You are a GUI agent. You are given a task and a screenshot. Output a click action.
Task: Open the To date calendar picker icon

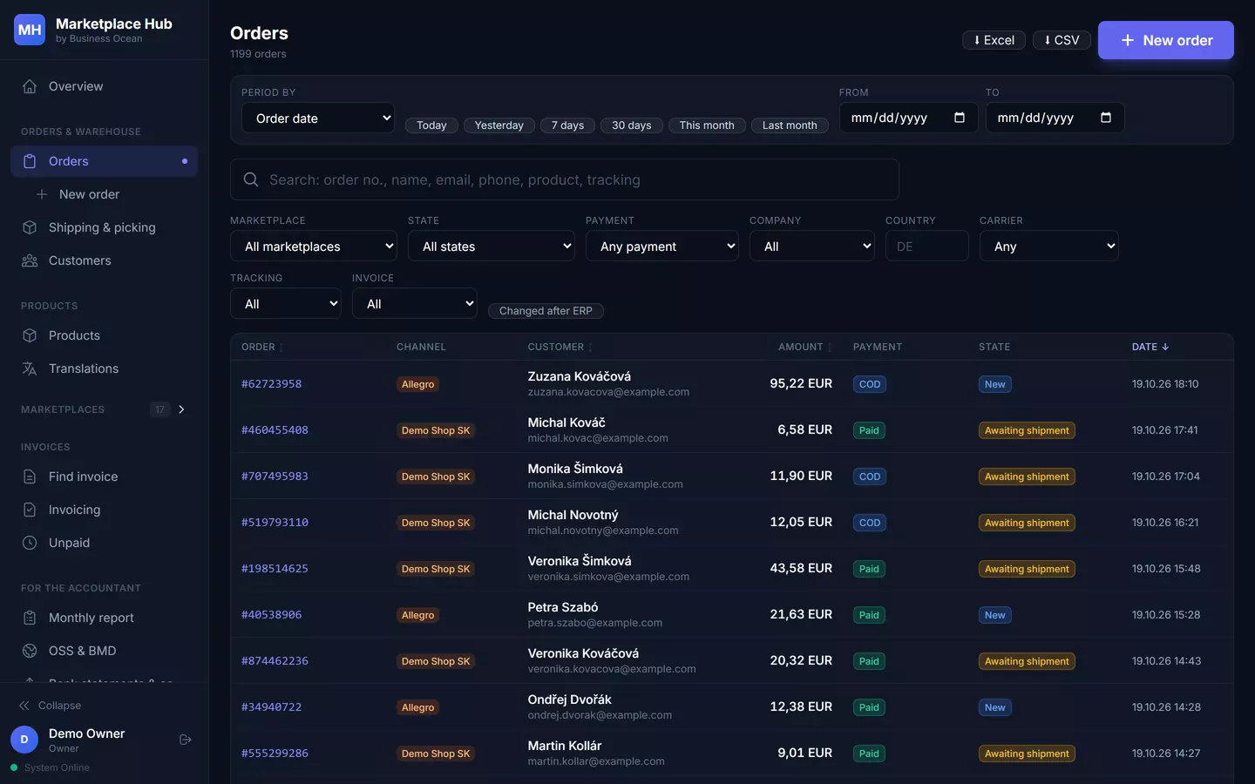pyautogui.click(x=1106, y=118)
